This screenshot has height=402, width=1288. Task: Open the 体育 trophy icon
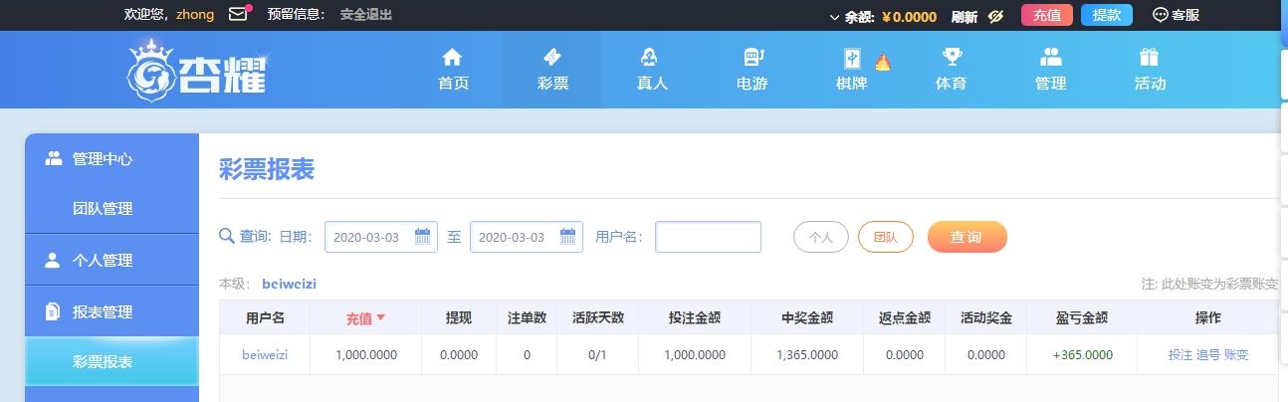[952, 57]
